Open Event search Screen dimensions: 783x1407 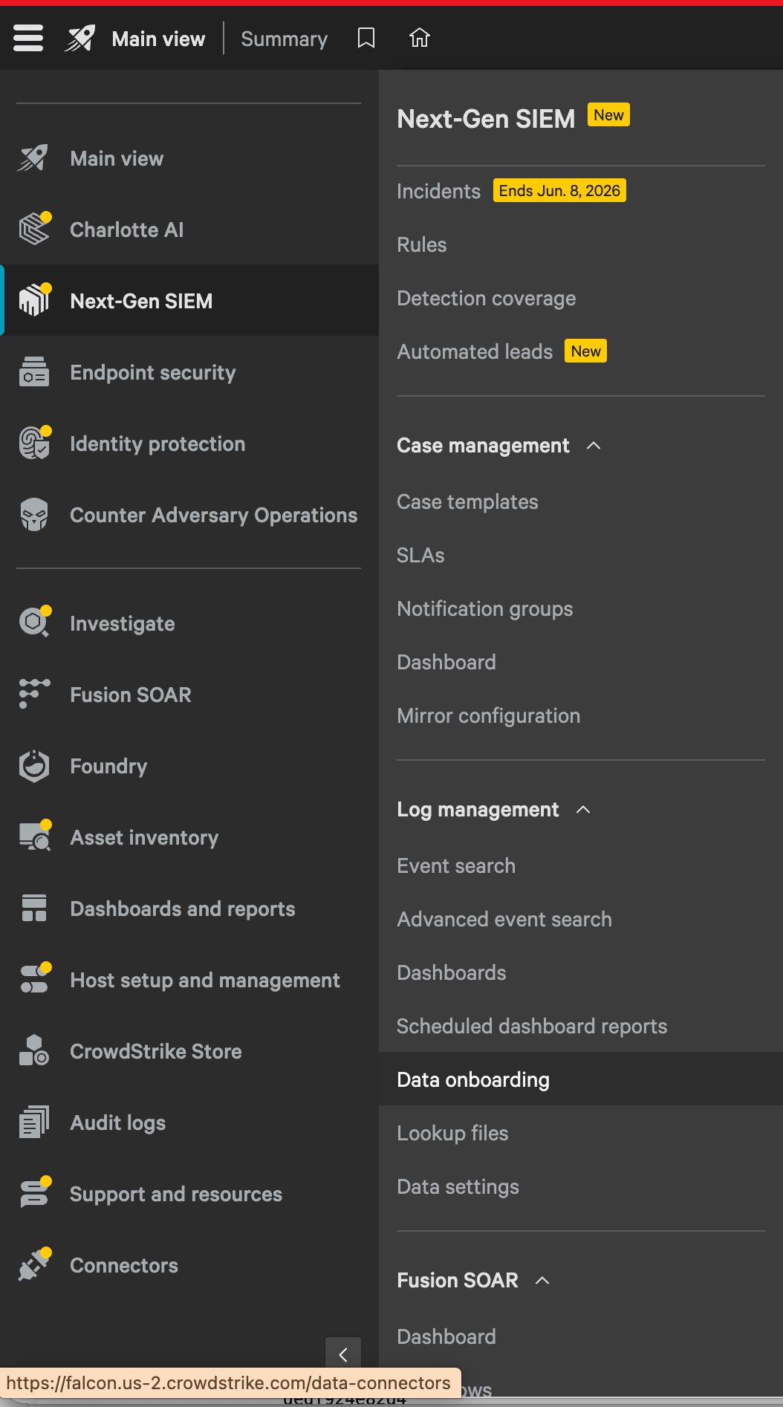point(456,865)
